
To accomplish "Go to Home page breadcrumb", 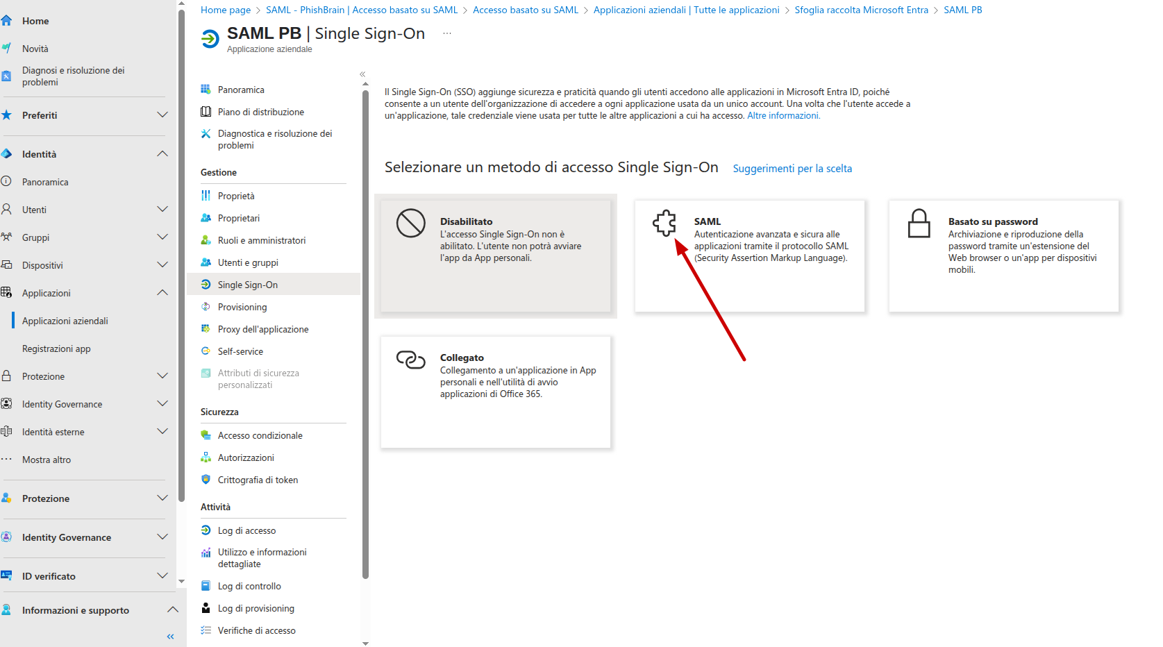I will point(226,10).
